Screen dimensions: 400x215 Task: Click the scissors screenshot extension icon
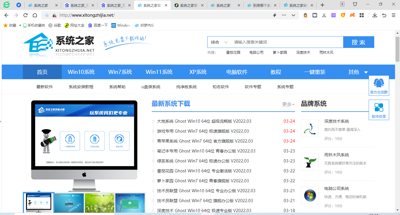[324, 15]
